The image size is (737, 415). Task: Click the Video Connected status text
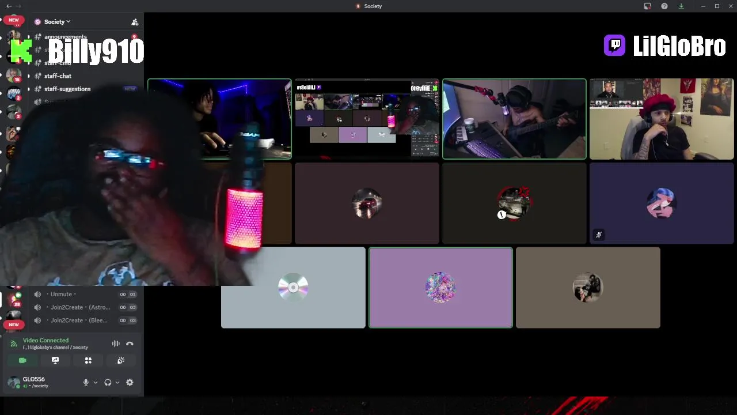[x=45, y=340]
